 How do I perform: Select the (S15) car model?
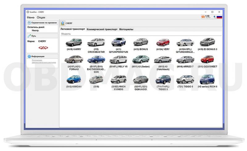96,81
